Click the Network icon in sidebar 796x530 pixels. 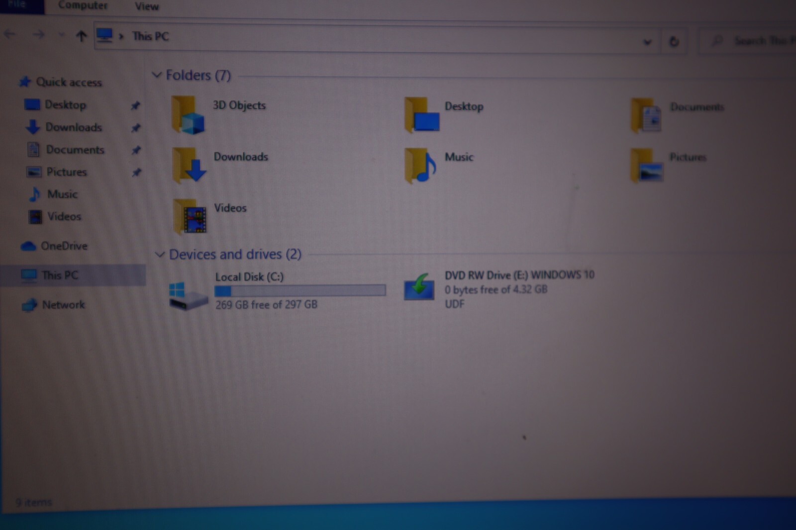pyautogui.click(x=29, y=305)
